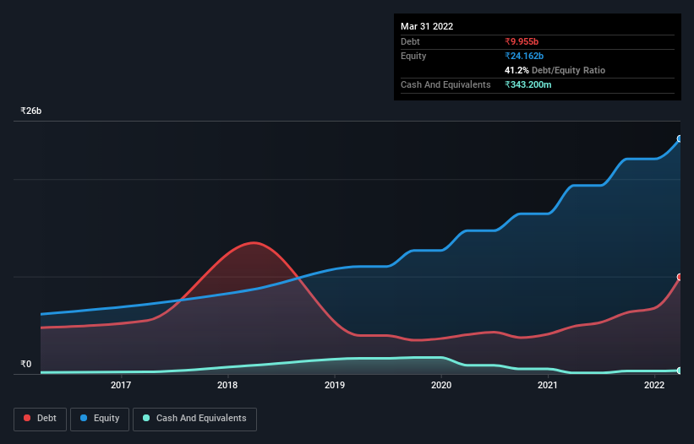Select the Equity data point marker
Image resolution: width=694 pixels, height=444 pixels.
[x=680, y=138]
